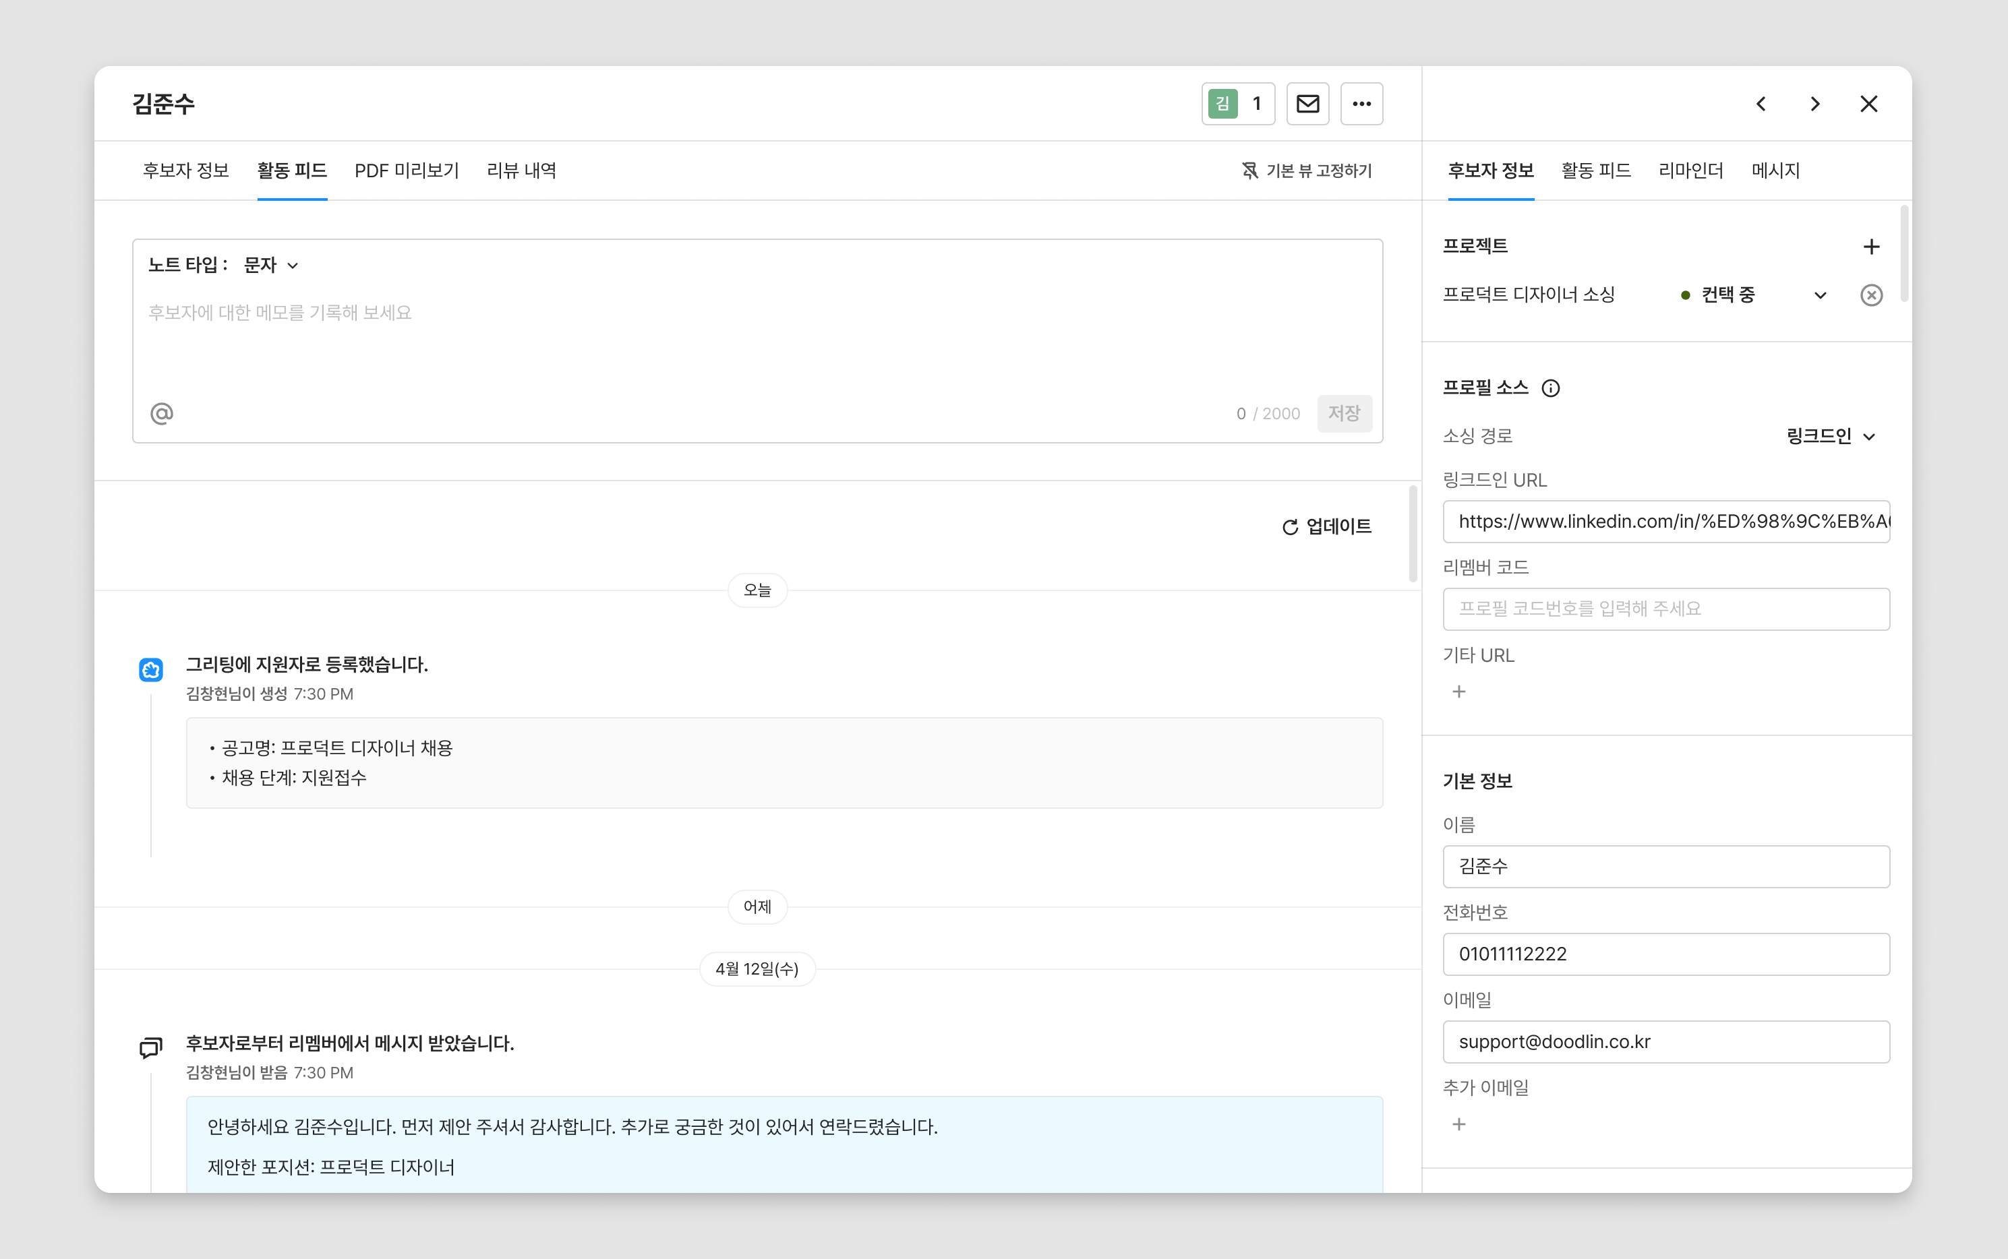Click the 리멤버 코드 input field
Screen dimensions: 2008x1259
1665,609
